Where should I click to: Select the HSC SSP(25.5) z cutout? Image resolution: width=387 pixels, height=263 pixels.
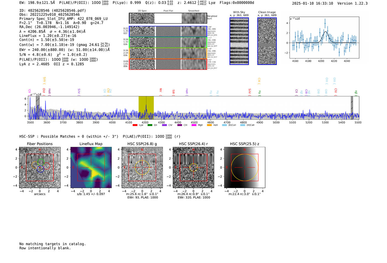[244, 167]
